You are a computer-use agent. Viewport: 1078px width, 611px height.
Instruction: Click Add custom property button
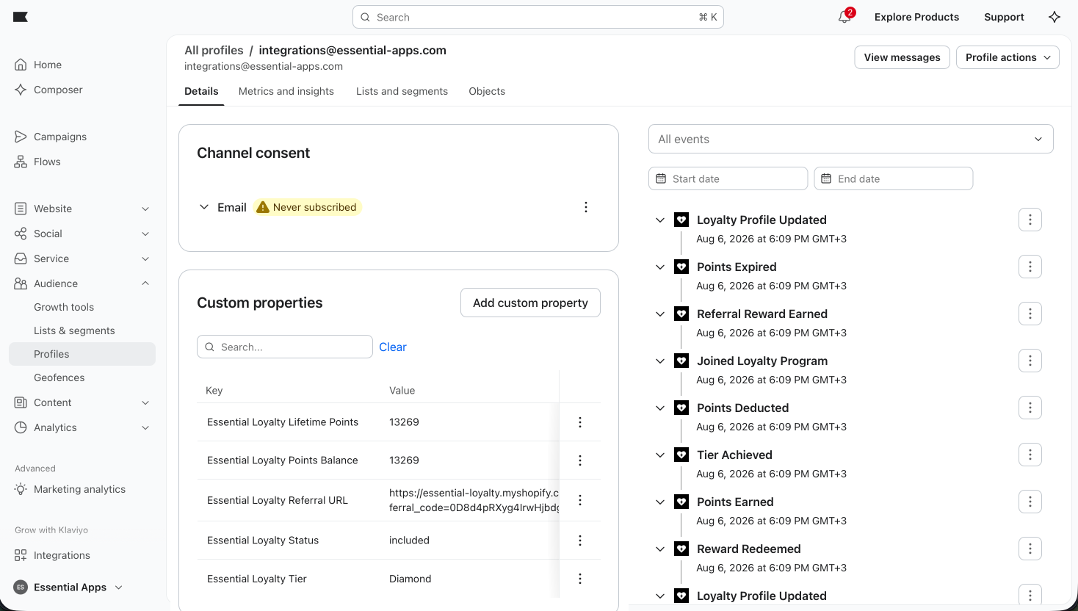click(530, 303)
